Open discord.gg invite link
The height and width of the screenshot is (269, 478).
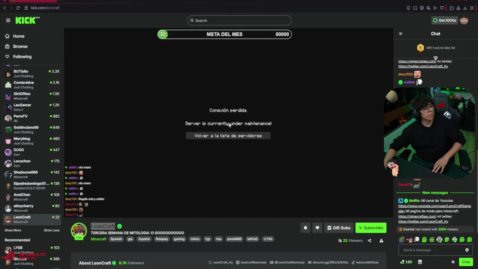pyautogui.click(x=328, y=263)
